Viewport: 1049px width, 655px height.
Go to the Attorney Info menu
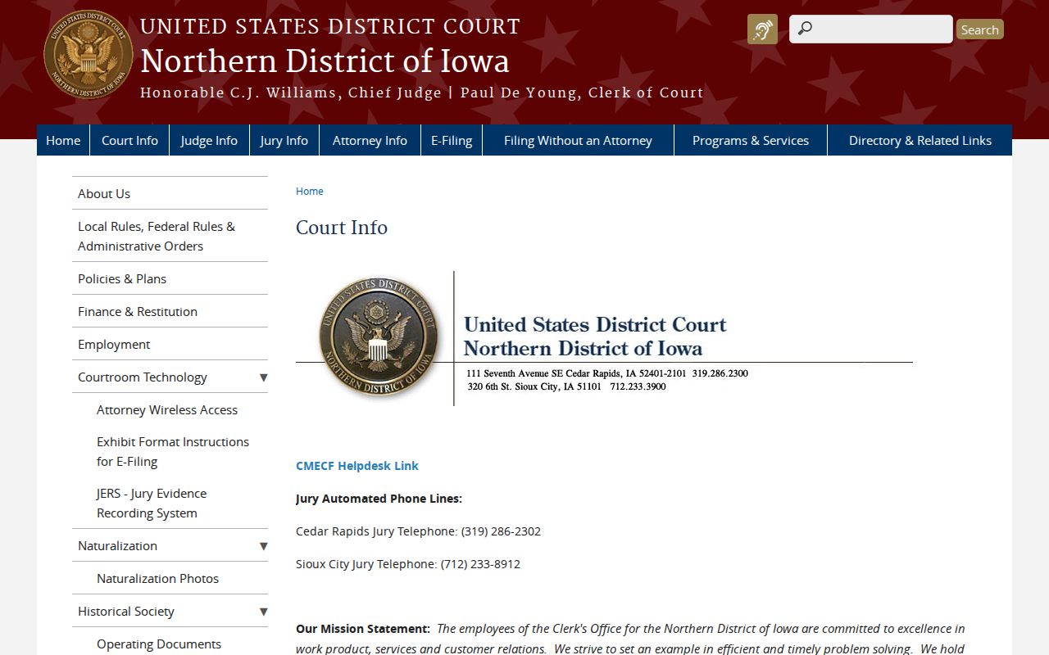point(370,140)
